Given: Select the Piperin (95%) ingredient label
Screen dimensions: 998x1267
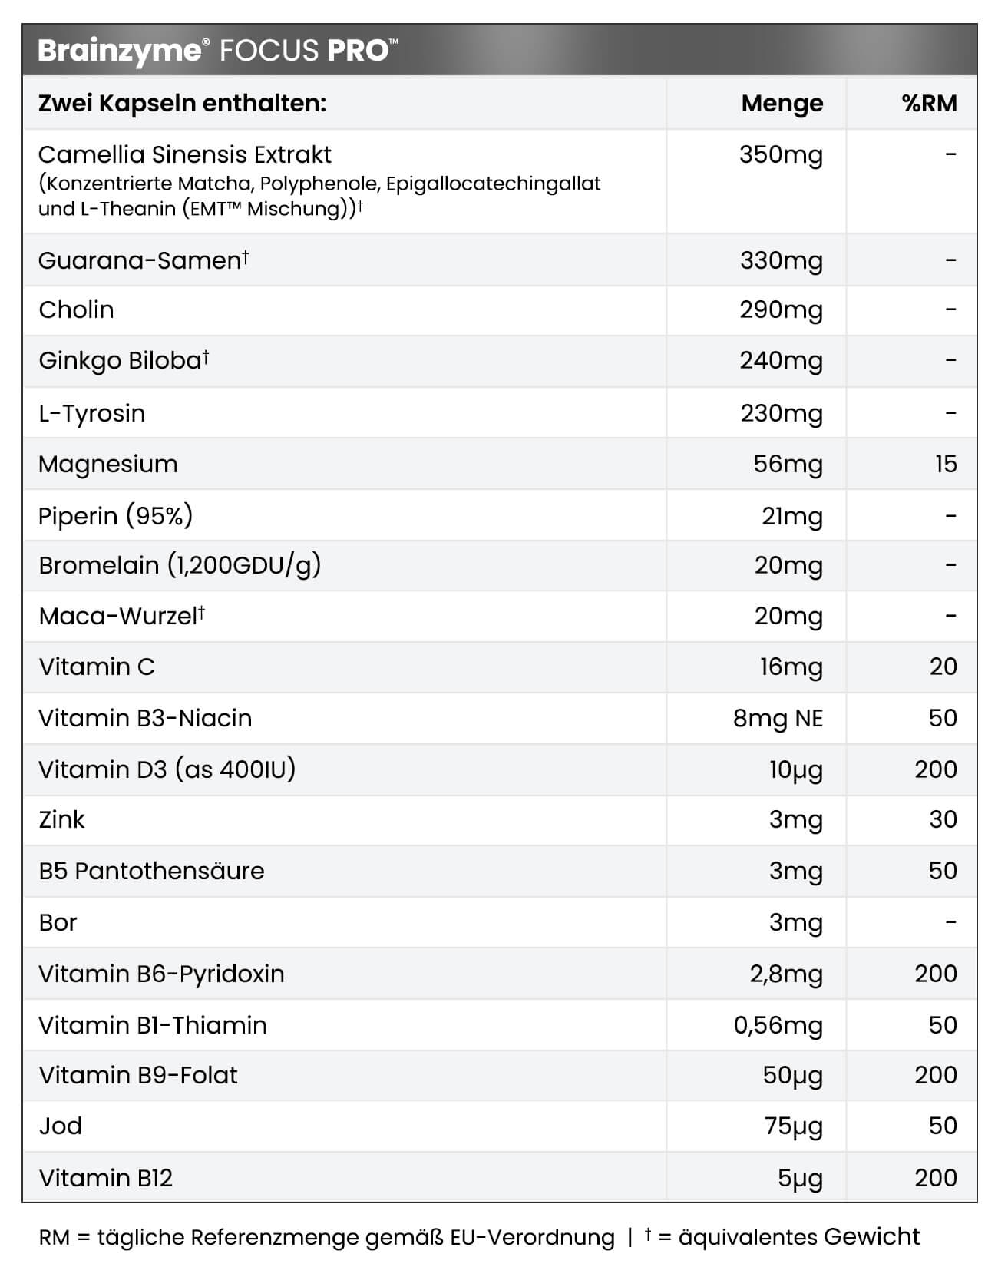Looking at the screenshot, I should 115,515.
